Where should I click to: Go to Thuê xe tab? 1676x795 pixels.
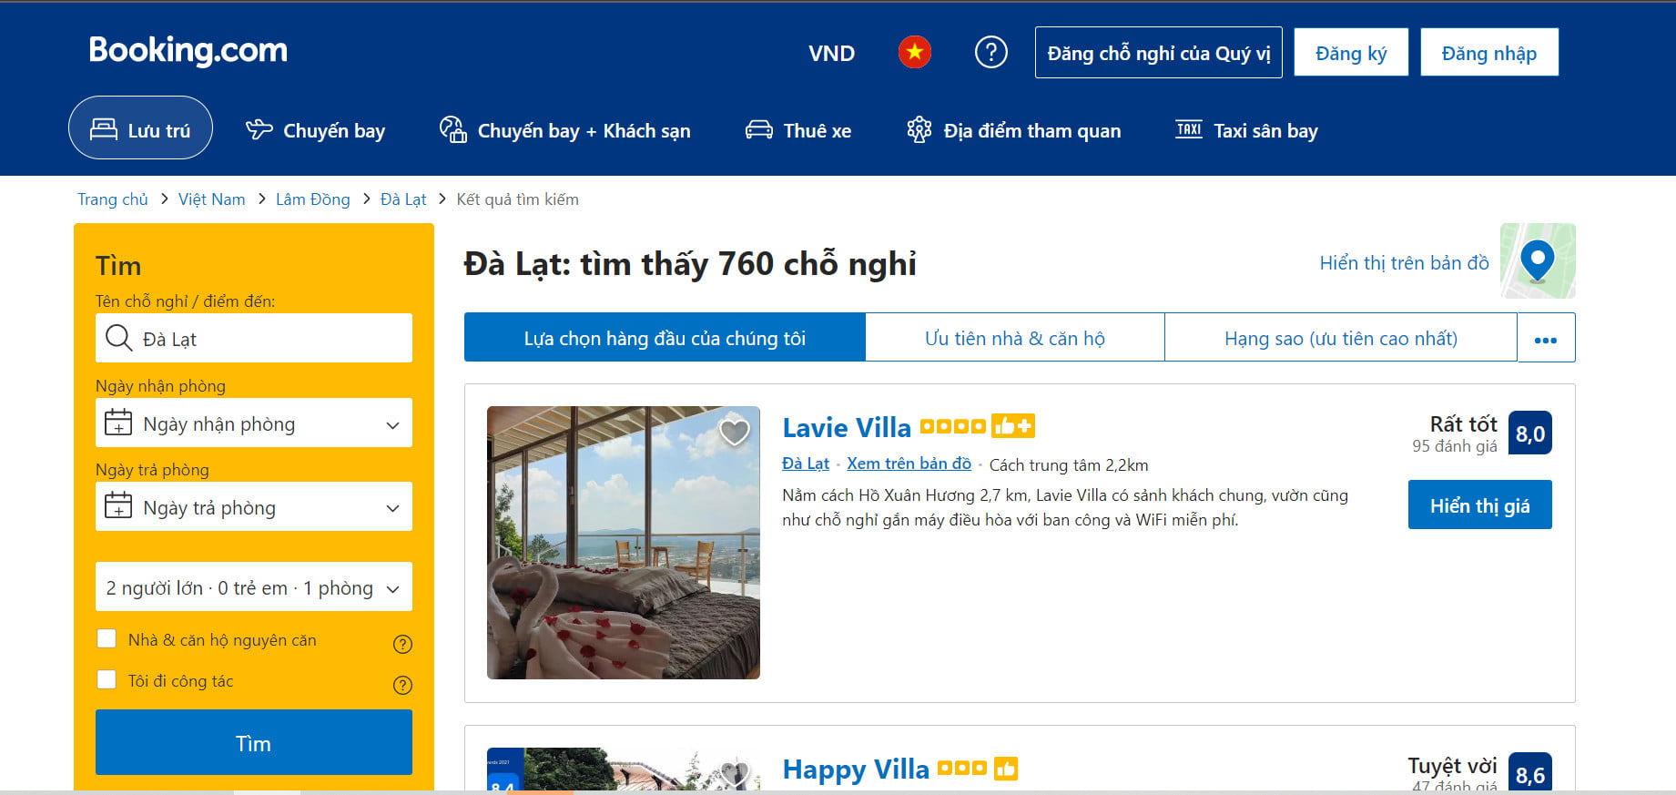(798, 130)
